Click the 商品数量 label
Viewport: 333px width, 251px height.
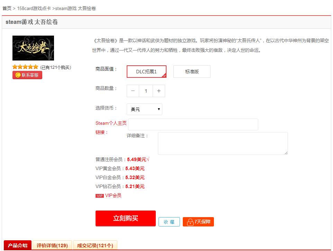click(x=106, y=88)
